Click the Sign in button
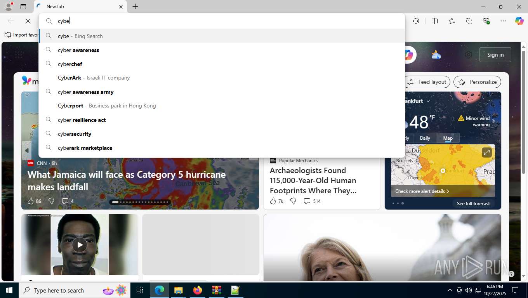528x298 pixels. coord(495,55)
